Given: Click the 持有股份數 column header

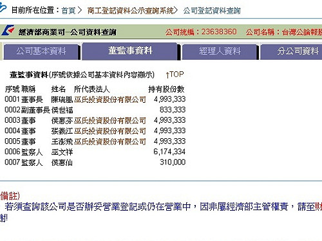Looking at the screenshot, I should click(166, 89).
